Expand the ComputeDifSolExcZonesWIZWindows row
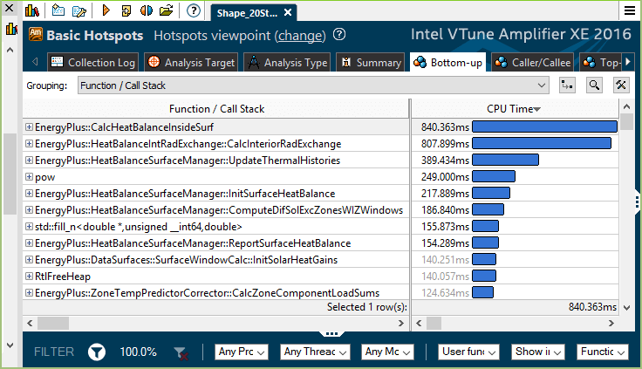 (x=29, y=209)
